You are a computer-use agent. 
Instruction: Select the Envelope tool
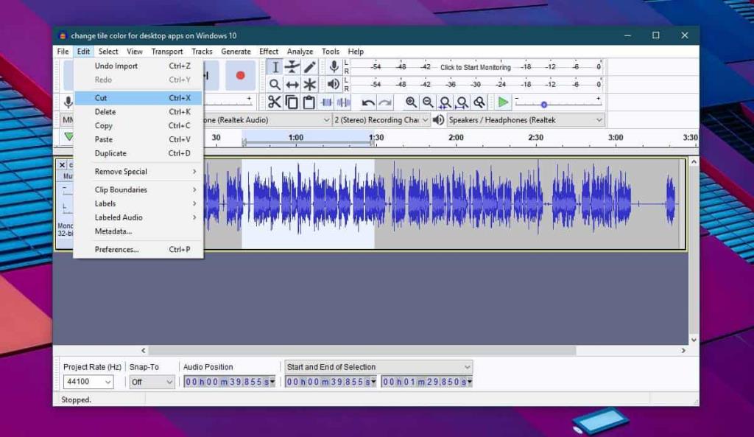(x=292, y=67)
